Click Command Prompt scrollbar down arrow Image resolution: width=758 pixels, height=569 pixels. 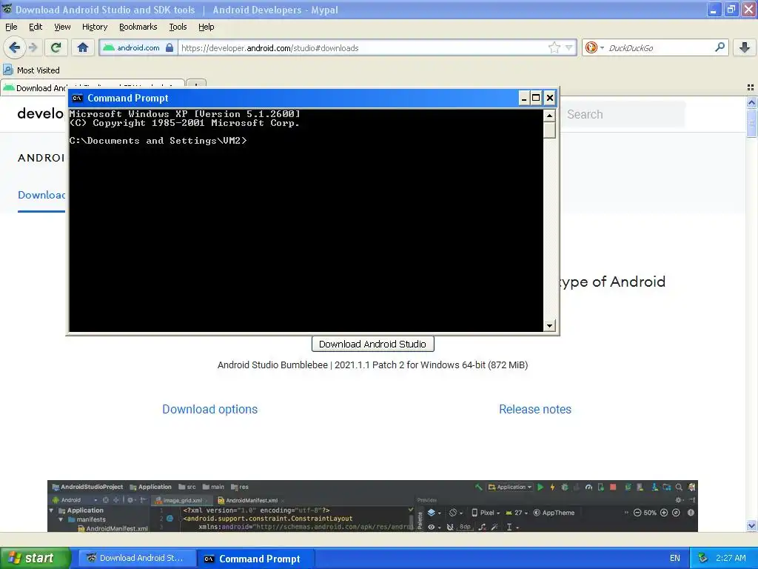549,326
